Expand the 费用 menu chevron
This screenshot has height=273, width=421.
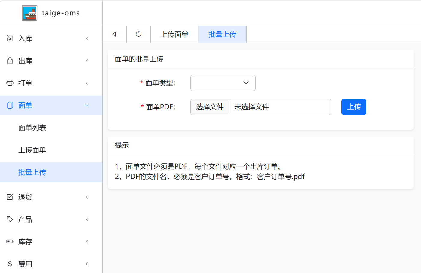pyautogui.click(x=87, y=264)
